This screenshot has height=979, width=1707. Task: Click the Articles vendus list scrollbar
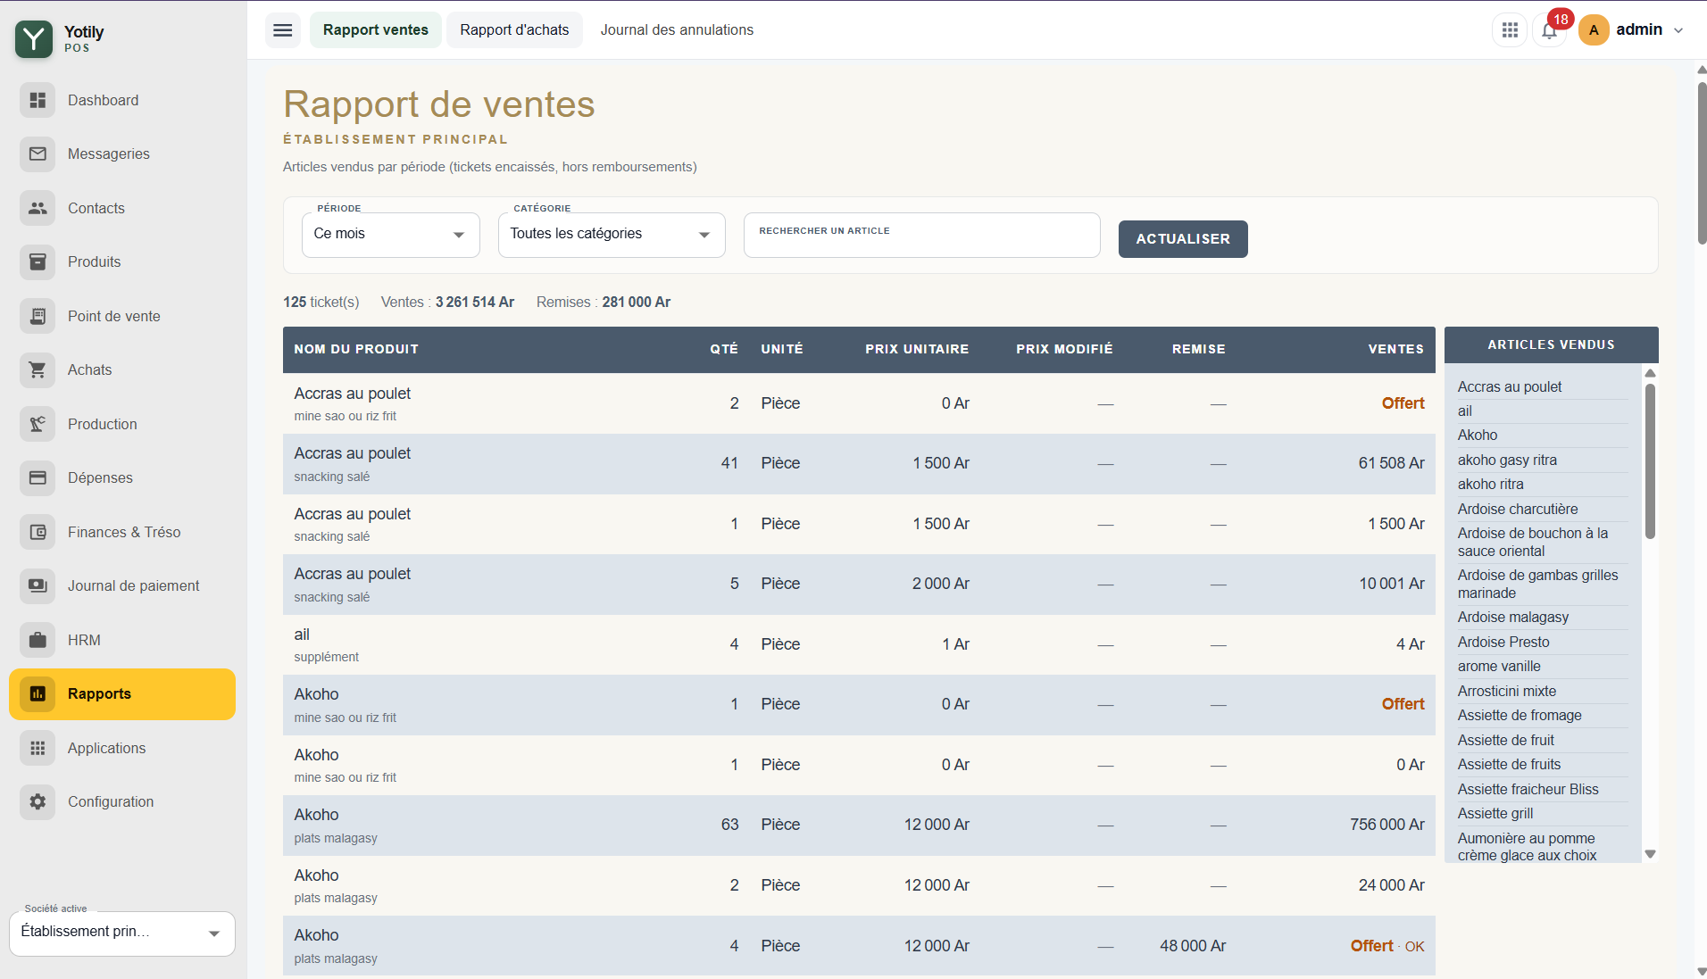tap(1650, 461)
